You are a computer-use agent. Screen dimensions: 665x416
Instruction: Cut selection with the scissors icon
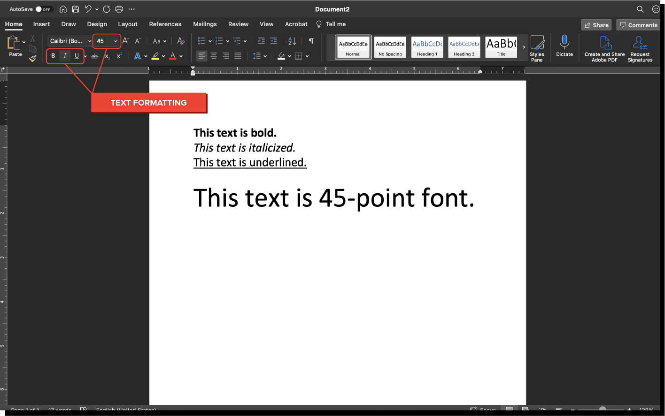[x=32, y=39]
